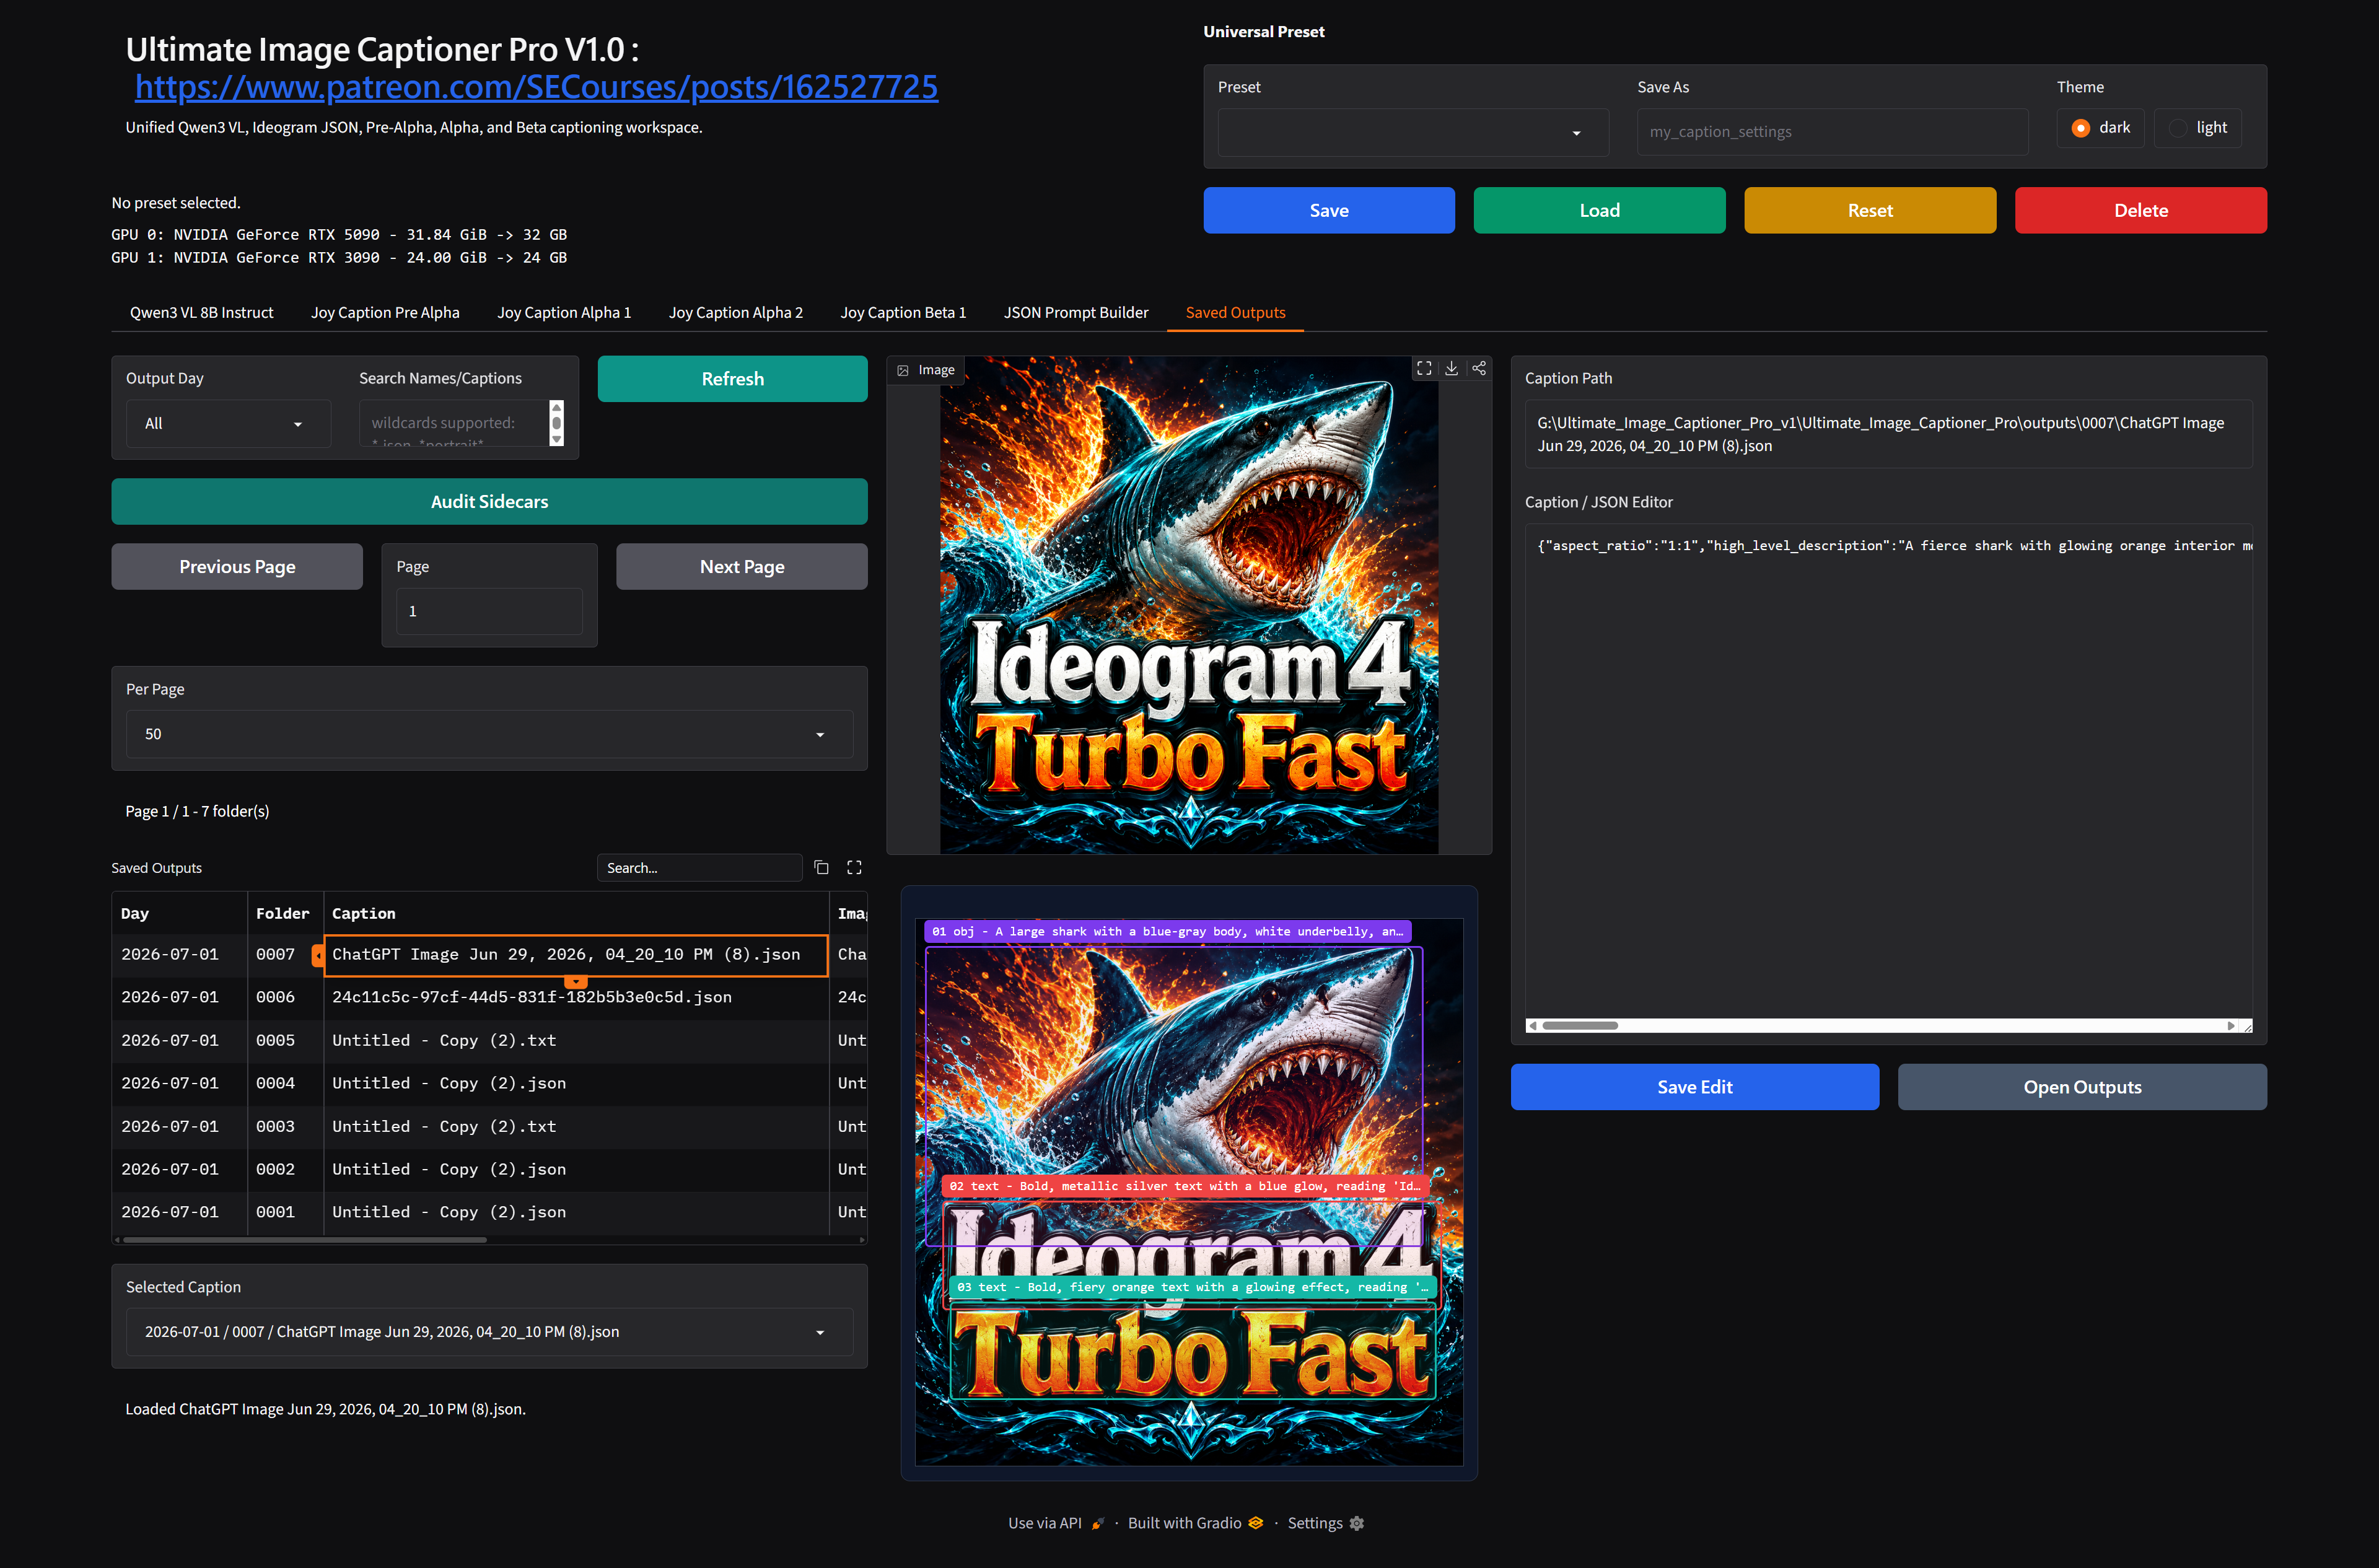Click the folder cell "0006"

(285, 997)
